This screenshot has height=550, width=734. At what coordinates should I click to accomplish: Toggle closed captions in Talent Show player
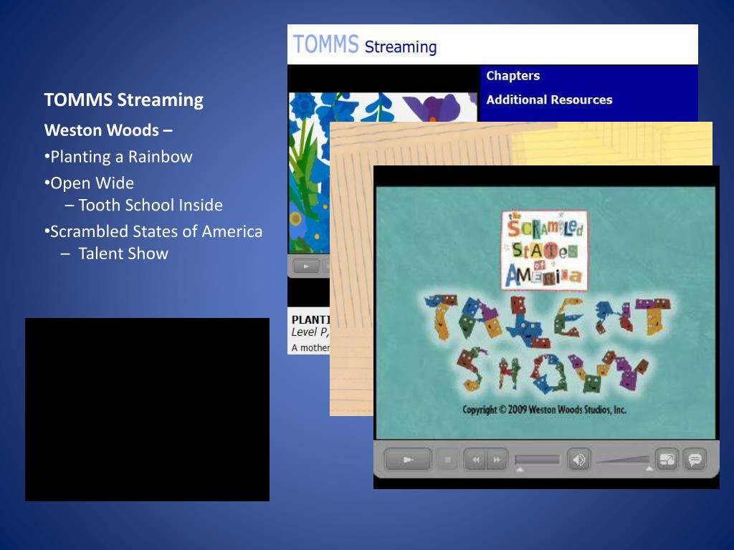(x=695, y=460)
